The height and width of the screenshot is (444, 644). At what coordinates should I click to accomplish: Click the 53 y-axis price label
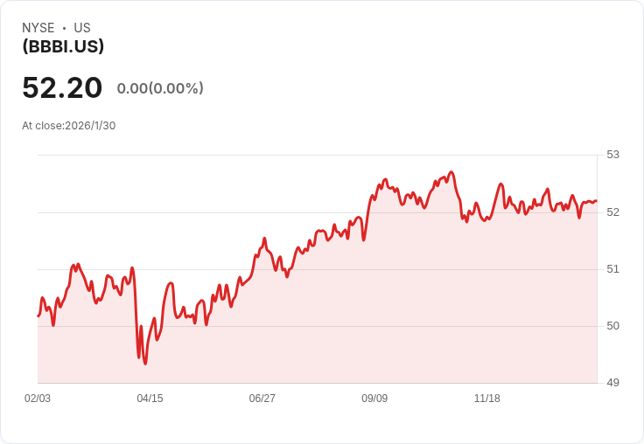pyautogui.click(x=612, y=155)
